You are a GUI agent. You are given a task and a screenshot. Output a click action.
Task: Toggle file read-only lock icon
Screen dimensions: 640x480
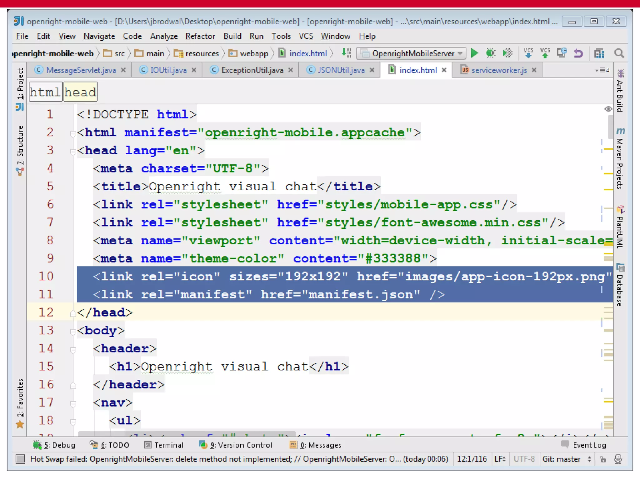pos(602,459)
